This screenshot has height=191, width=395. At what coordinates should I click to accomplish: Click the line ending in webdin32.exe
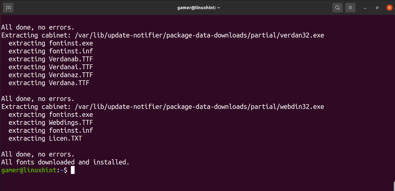(x=162, y=107)
